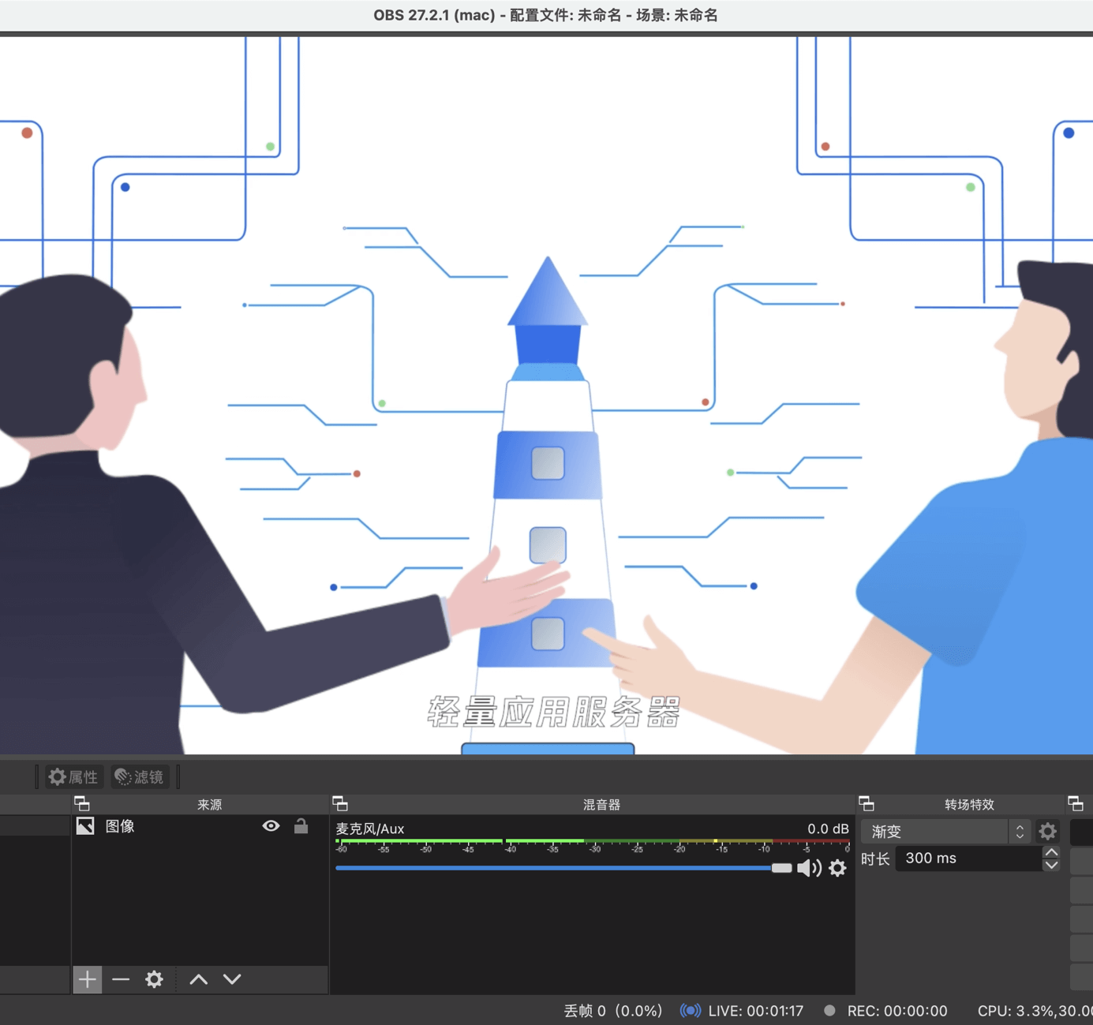Remove the selected source using the minus icon
The image size is (1093, 1025).
[121, 979]
